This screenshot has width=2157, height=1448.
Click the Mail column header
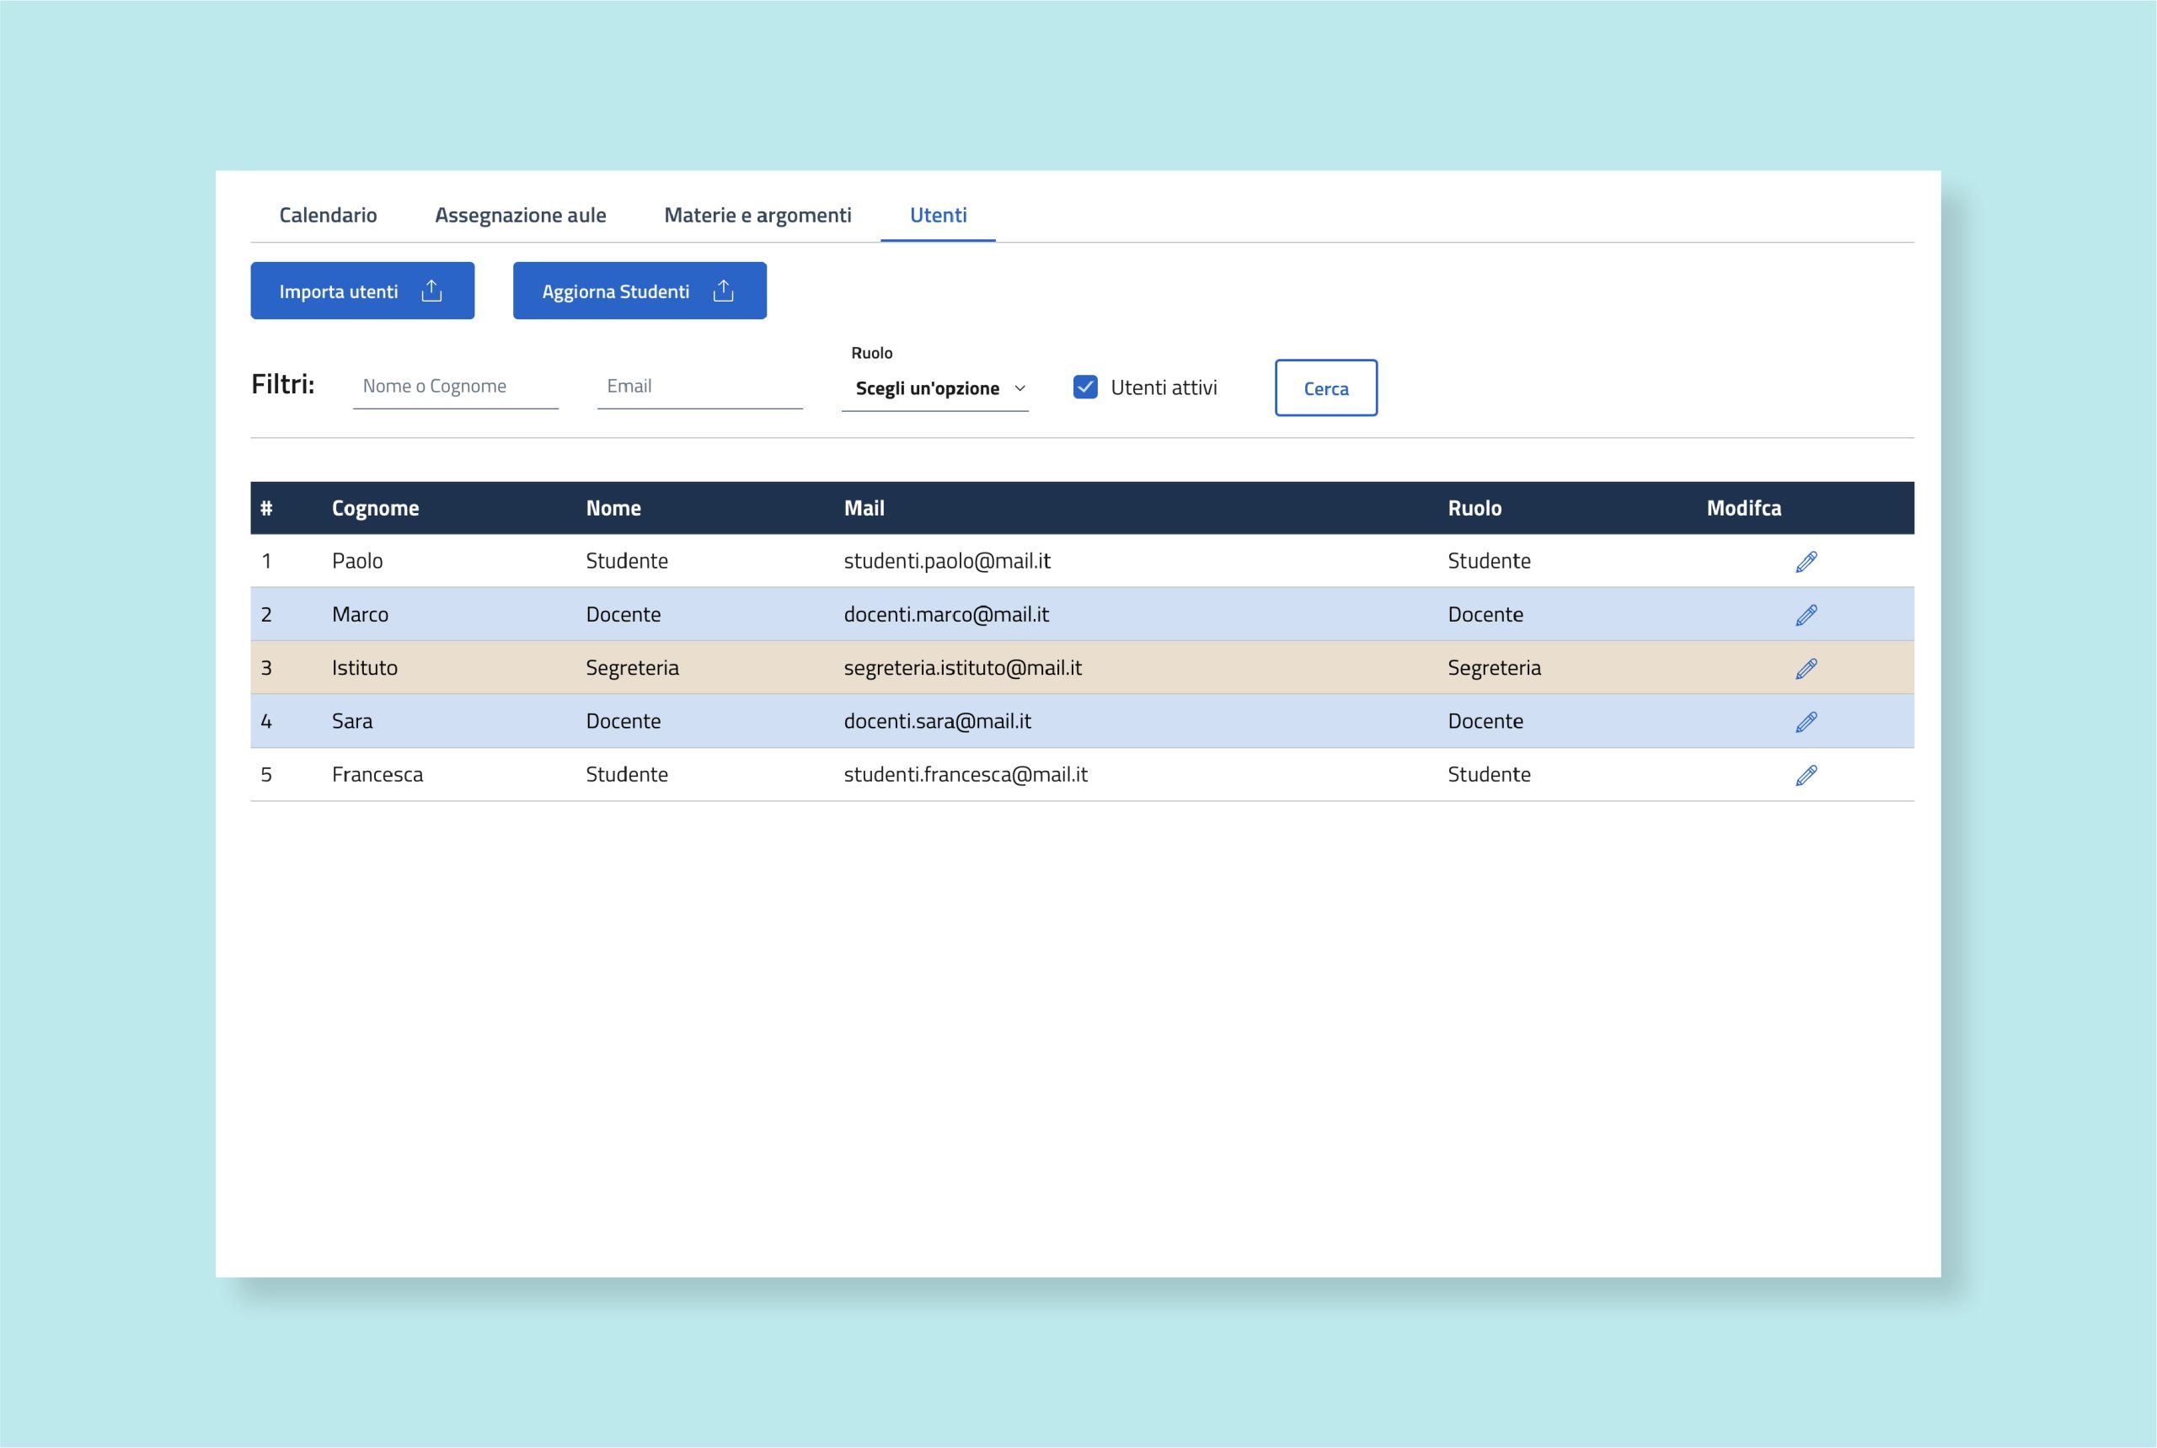point(864,508)
